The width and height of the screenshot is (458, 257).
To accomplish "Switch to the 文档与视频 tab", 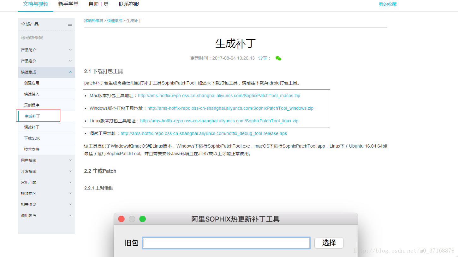I will click(x=36, y=4).
